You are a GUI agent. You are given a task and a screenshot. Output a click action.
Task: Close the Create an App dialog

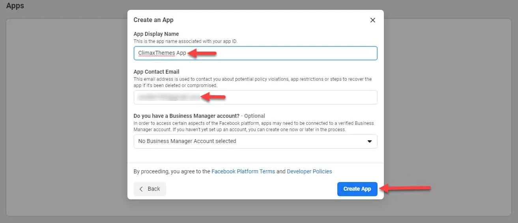coord(372,20)
